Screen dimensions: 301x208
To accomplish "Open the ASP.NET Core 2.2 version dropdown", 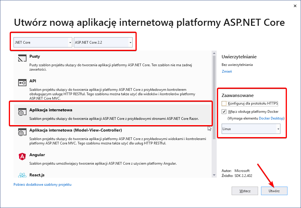I will click(130, 42).
